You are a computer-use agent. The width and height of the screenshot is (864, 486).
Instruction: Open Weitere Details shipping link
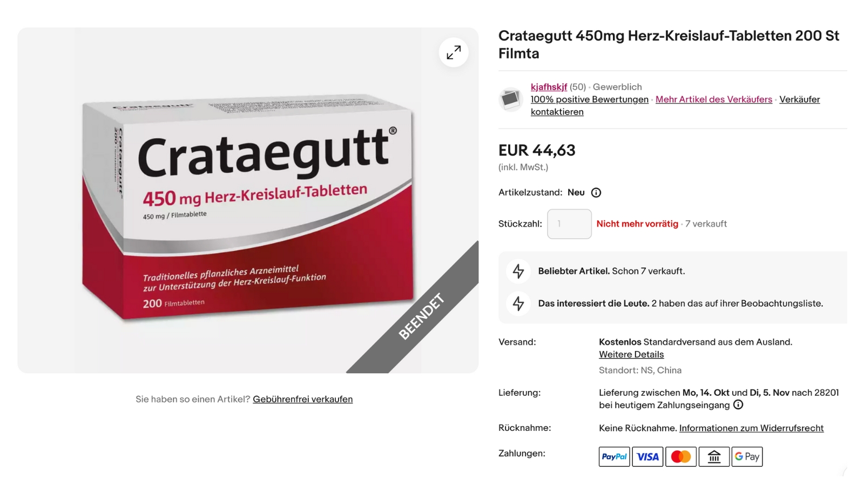(x=631, y=355)
